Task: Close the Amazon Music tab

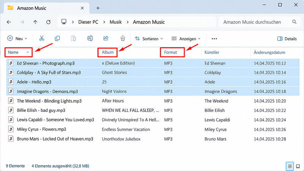Action: [82, 8]
